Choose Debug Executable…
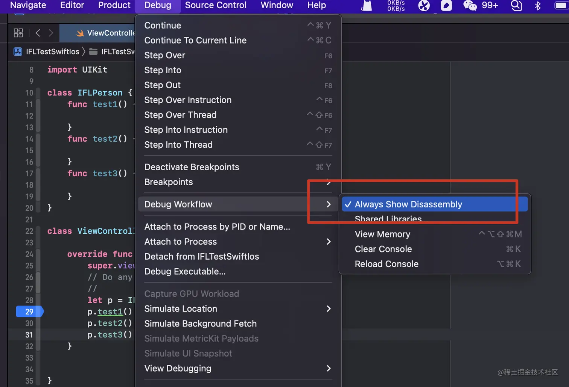The width and height of the screenshot is (569, 387). point(238,271)
